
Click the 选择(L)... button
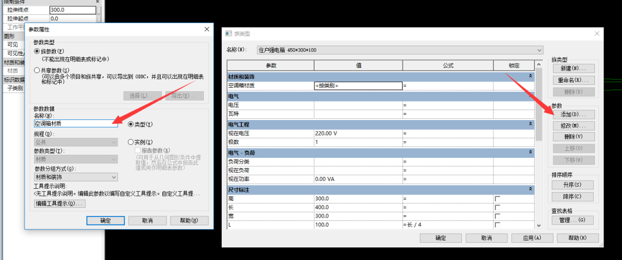142,96
